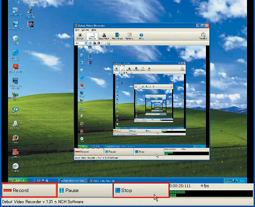The height and width of the screenshot is (207, 255).
Task: Click the large Record button
Action: click(x=29, y=190)
